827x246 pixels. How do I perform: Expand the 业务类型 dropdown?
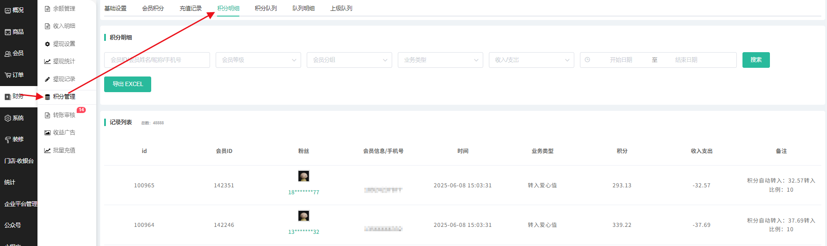coord(441,60)
